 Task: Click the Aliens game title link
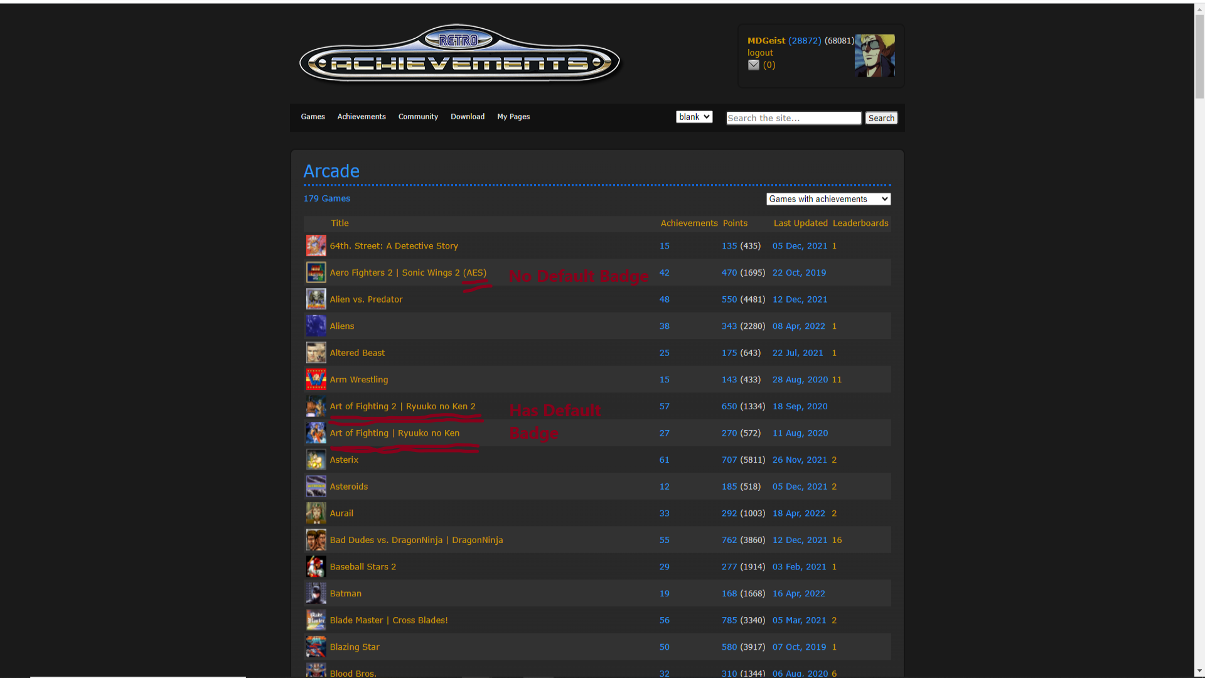(x=341, y=326)
